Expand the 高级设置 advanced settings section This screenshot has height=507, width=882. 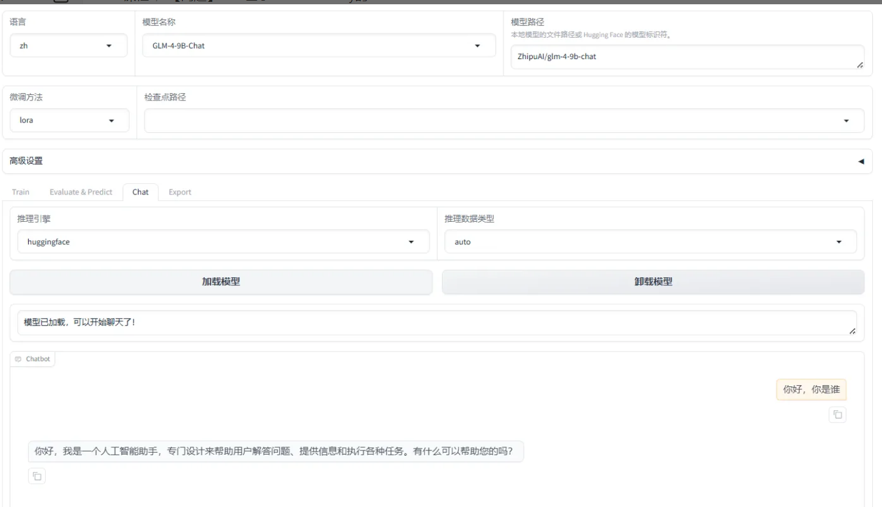(x=861, y=161)
